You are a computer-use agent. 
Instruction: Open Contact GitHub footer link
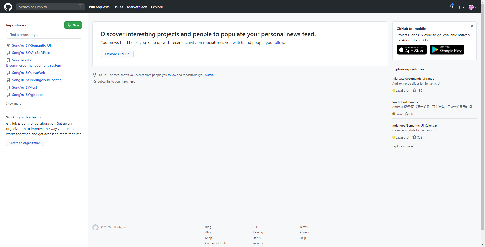(215, 243)
